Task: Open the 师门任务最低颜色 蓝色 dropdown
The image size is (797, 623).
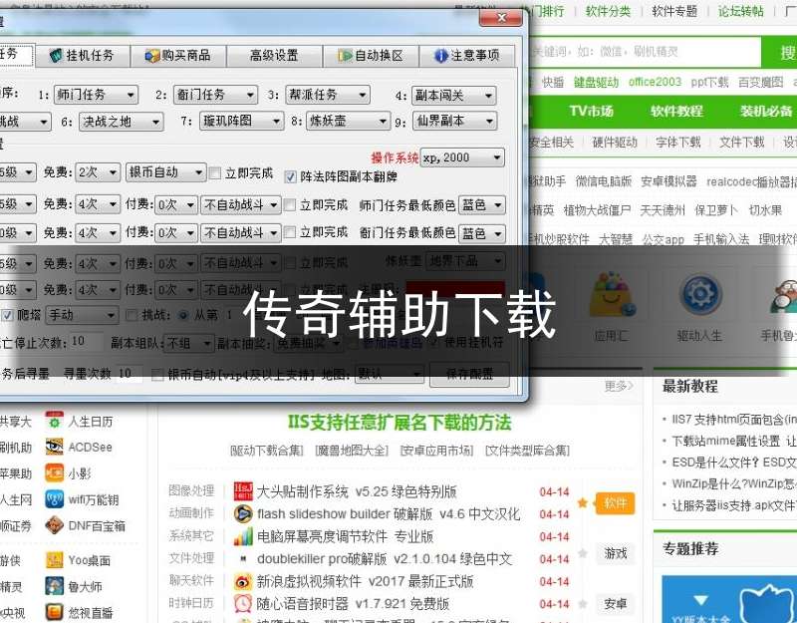Action: pyautogui.click(x=482, y=205)
